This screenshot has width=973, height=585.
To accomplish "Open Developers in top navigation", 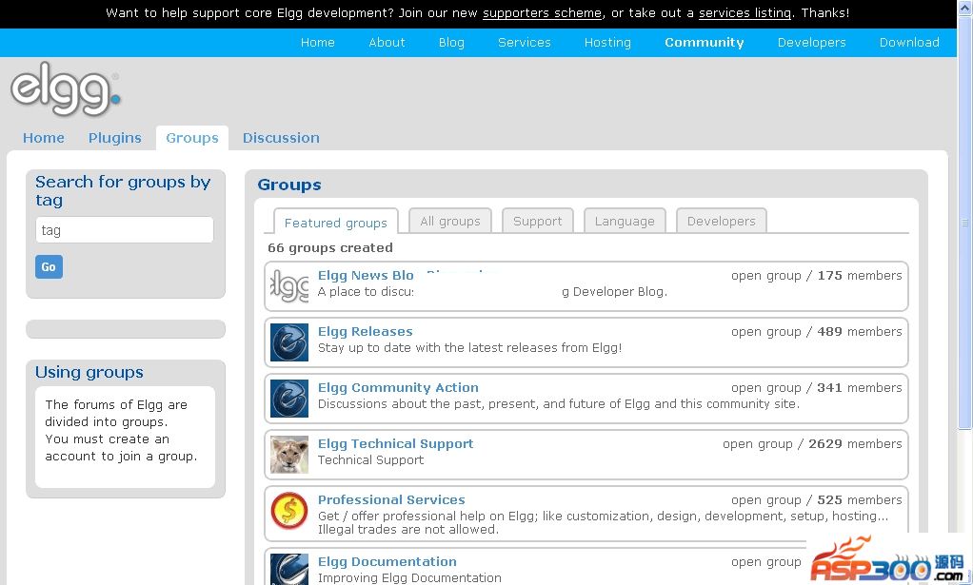I will [812, 42].
